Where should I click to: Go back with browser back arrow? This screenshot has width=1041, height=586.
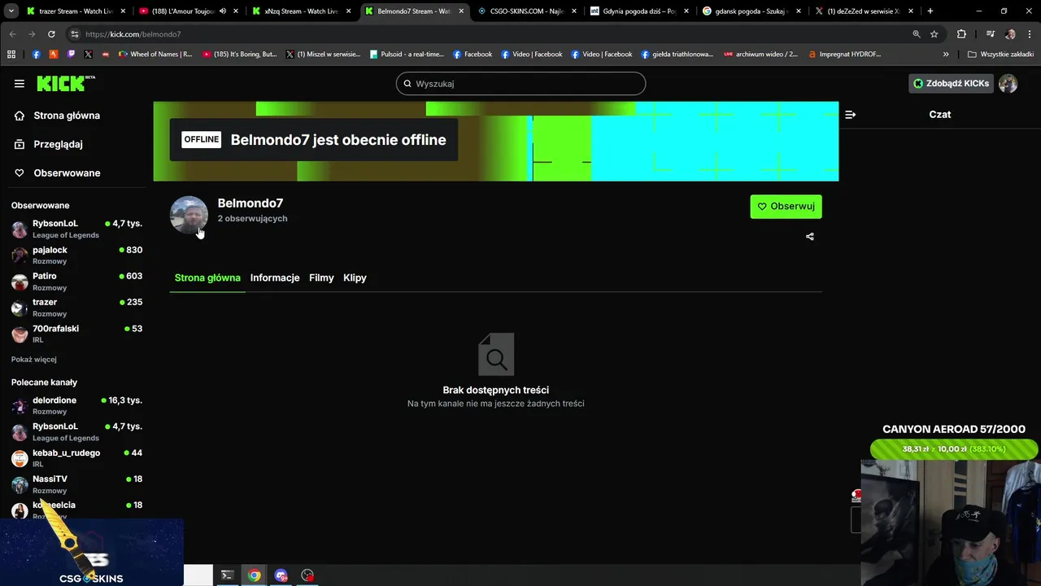(12, 34)
